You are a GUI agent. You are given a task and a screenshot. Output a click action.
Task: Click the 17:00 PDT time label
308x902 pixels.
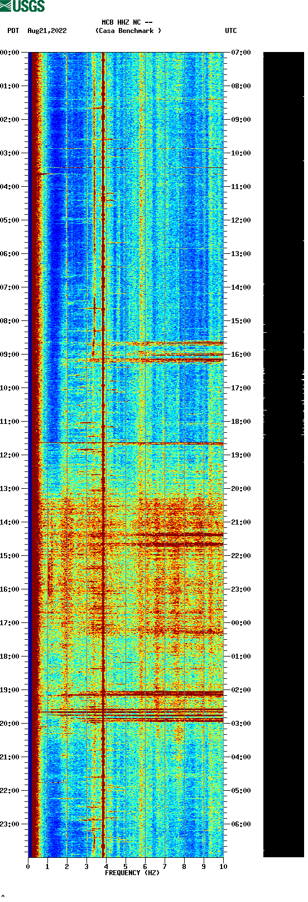9,623
